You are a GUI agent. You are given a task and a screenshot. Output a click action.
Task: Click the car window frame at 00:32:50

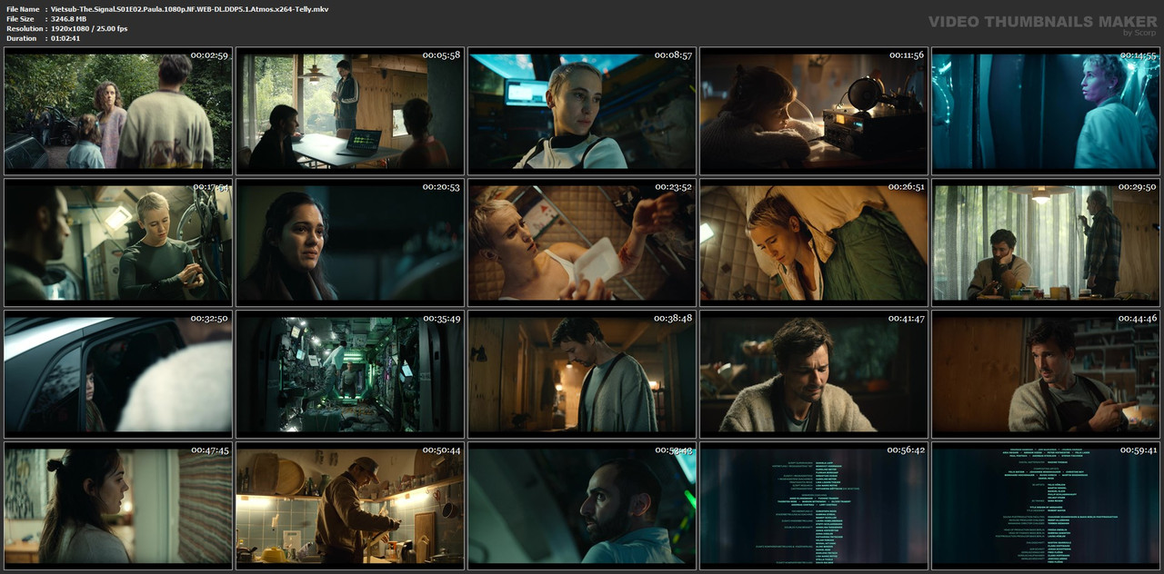118,374
